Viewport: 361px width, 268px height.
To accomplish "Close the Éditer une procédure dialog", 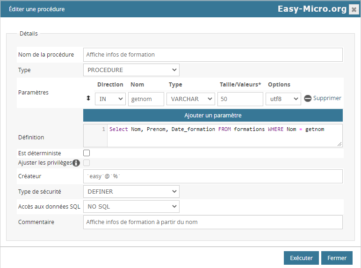I will [354, 9].
